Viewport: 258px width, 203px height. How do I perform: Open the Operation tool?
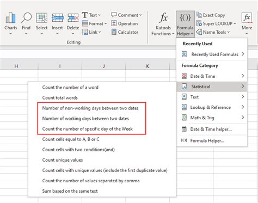tap(125, 23)
